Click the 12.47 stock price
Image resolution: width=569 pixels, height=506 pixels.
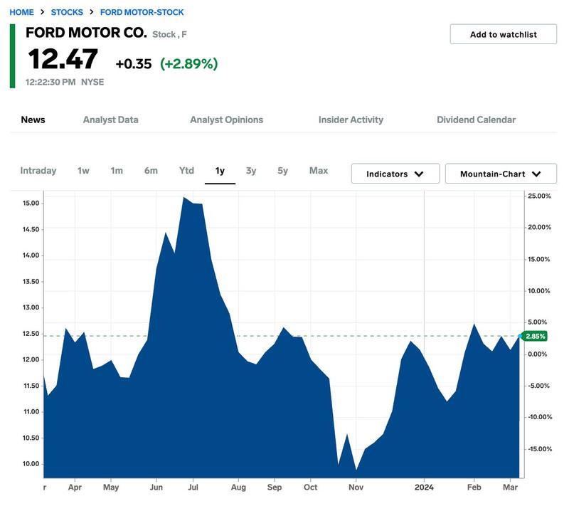pos(63,59)
